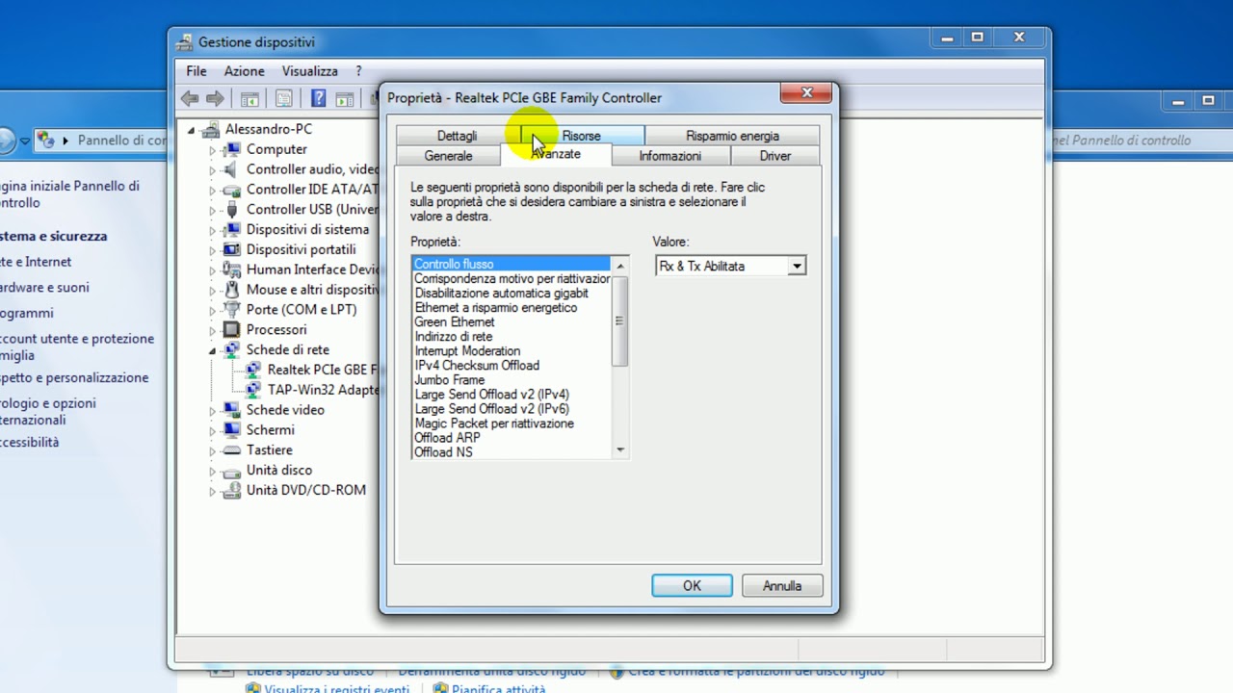Click the Porte (COM e LPT) icon
This screenshot has width=1233, height=693.
[x=231, y=309]
